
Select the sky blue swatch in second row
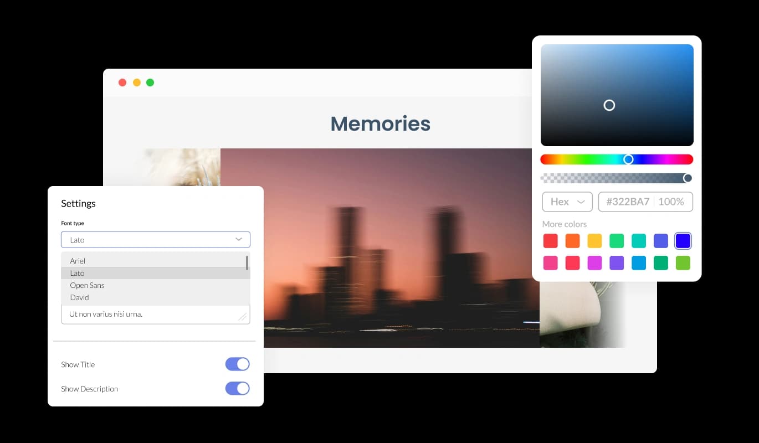pyautogui.click(x=639, y=263)
